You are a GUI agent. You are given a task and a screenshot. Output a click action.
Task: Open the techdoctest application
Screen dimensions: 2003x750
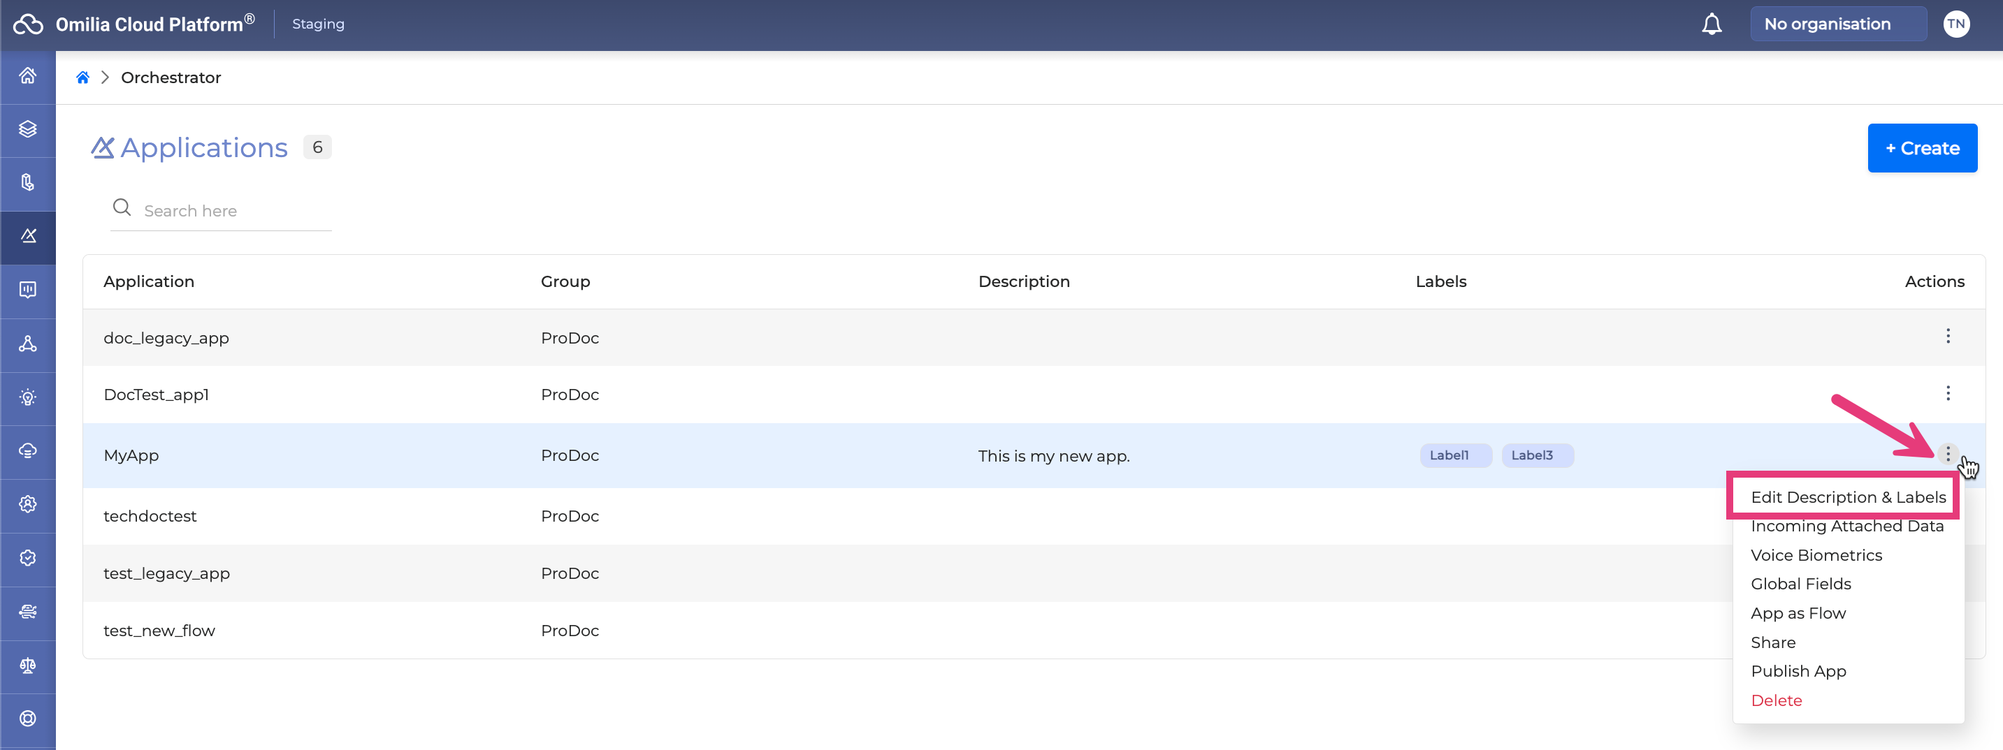(x=150, y=516)
